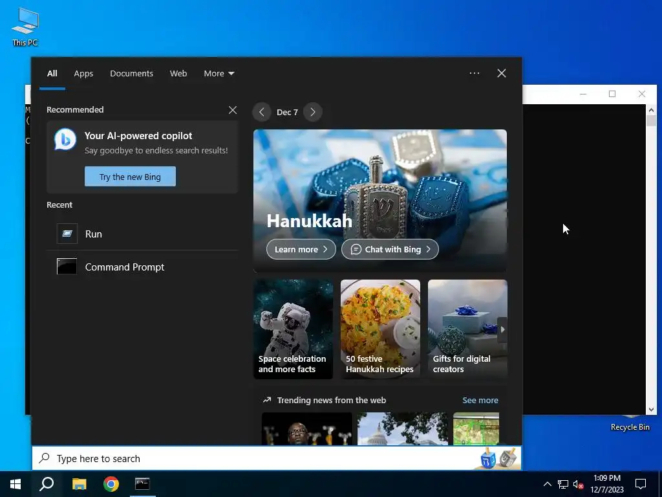Image resolution: width=662 pixels, height=497 pixels.
Task: Click the Your AI-powered copilot heading
Action: [x=138, y=136]
